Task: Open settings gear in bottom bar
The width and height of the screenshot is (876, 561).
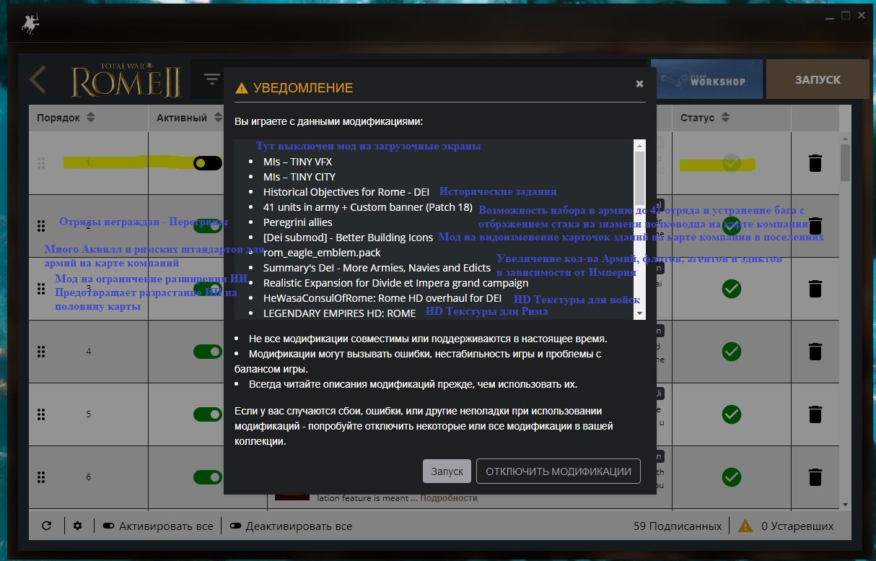Action: tap(78, 526)
